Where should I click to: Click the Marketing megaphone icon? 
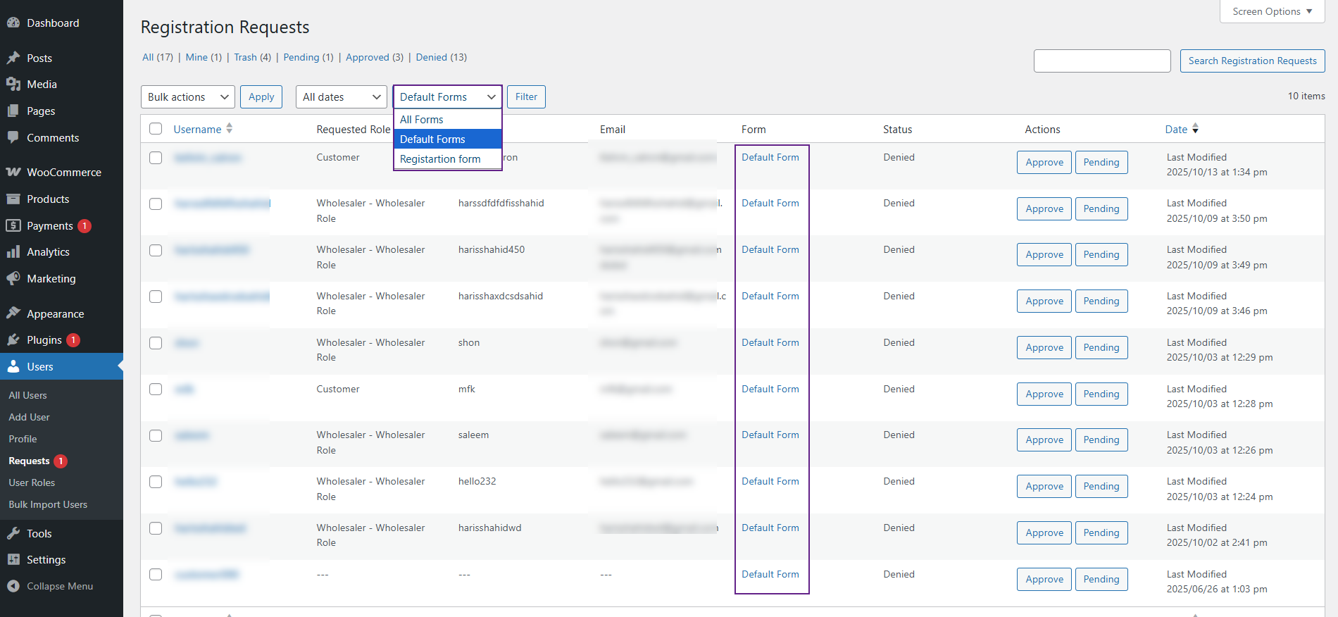[x=13, y=279]
